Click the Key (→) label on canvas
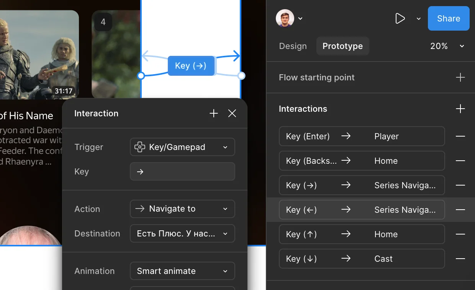475x290 pixels. tap(191, 65)
